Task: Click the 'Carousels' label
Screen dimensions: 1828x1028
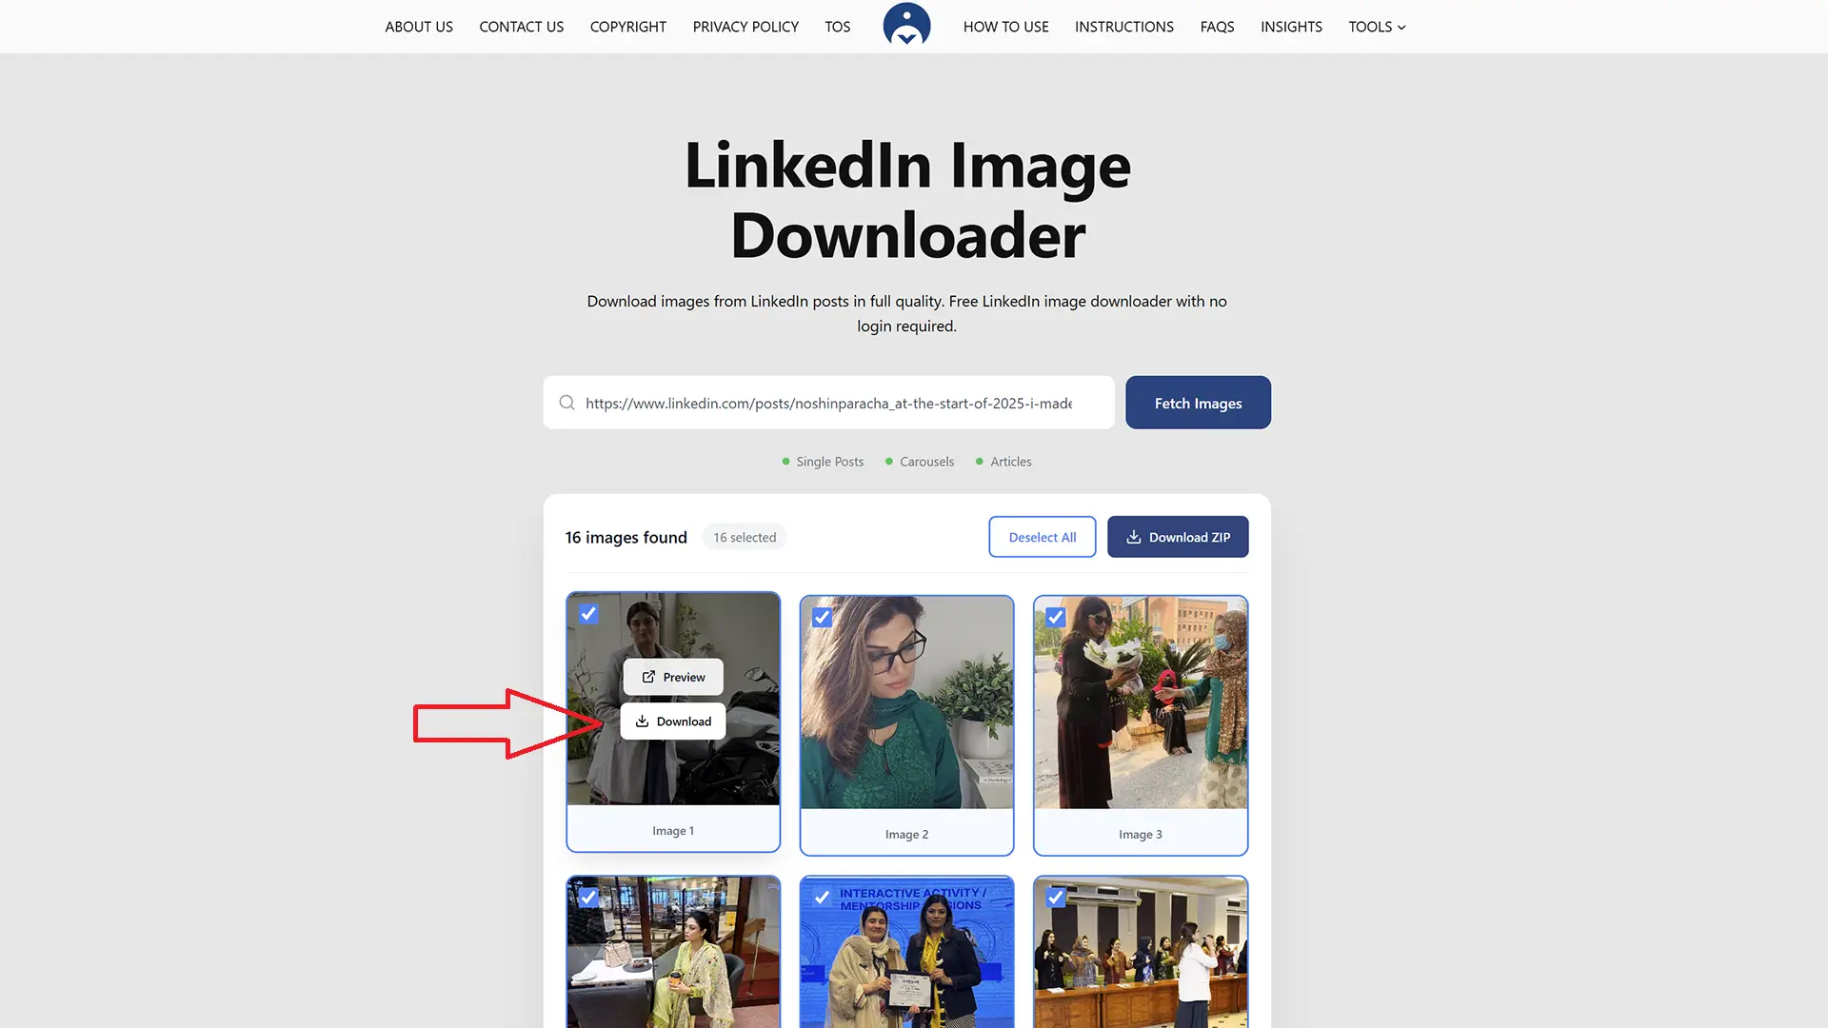Action: [926, 462]
